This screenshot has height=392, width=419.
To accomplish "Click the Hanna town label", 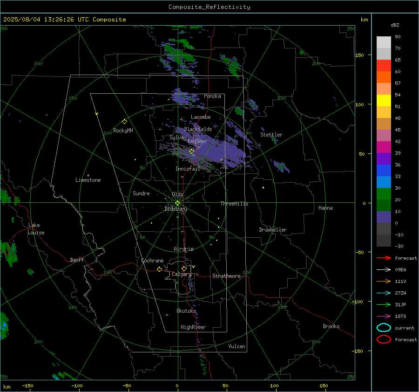I will 325,208.
